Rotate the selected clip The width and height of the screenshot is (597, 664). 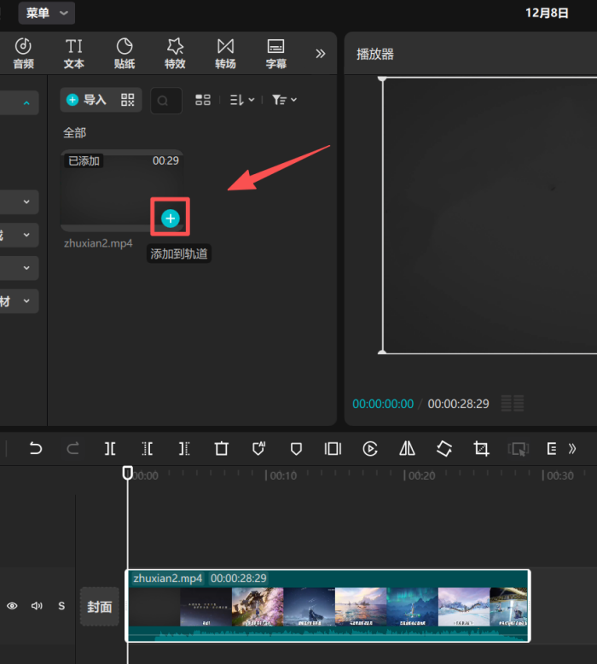point(444,448)
